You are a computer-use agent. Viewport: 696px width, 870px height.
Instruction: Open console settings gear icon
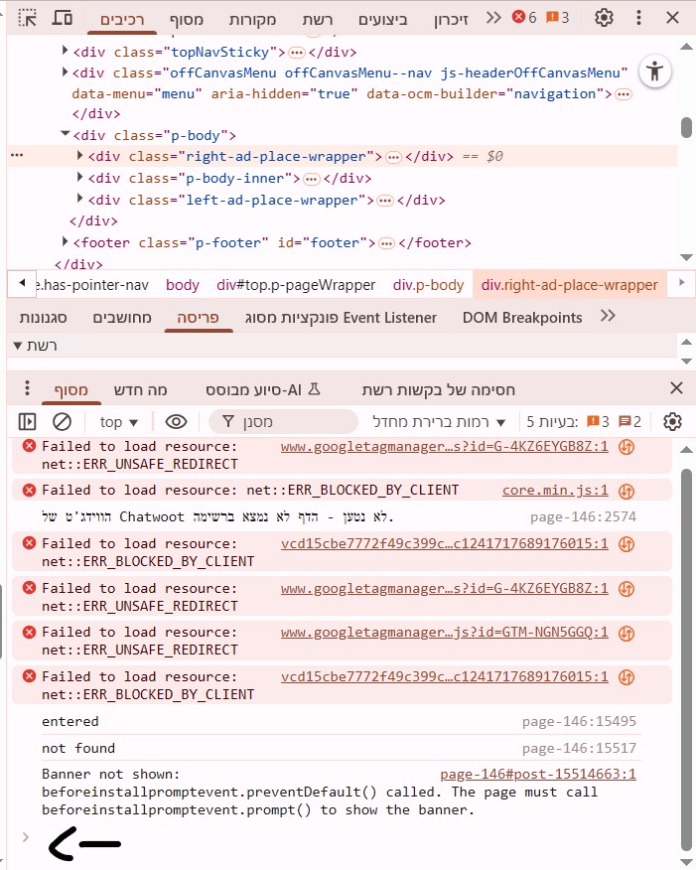pyautogui.click(x=672, y=422)
